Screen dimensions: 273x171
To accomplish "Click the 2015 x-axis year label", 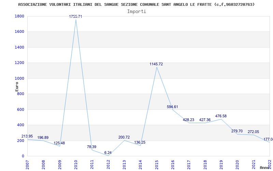I will point(157,165).
